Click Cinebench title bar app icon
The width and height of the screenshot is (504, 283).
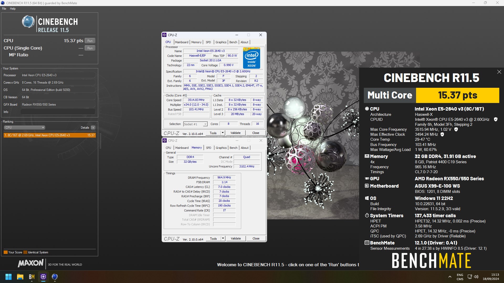tap(3, 3)
